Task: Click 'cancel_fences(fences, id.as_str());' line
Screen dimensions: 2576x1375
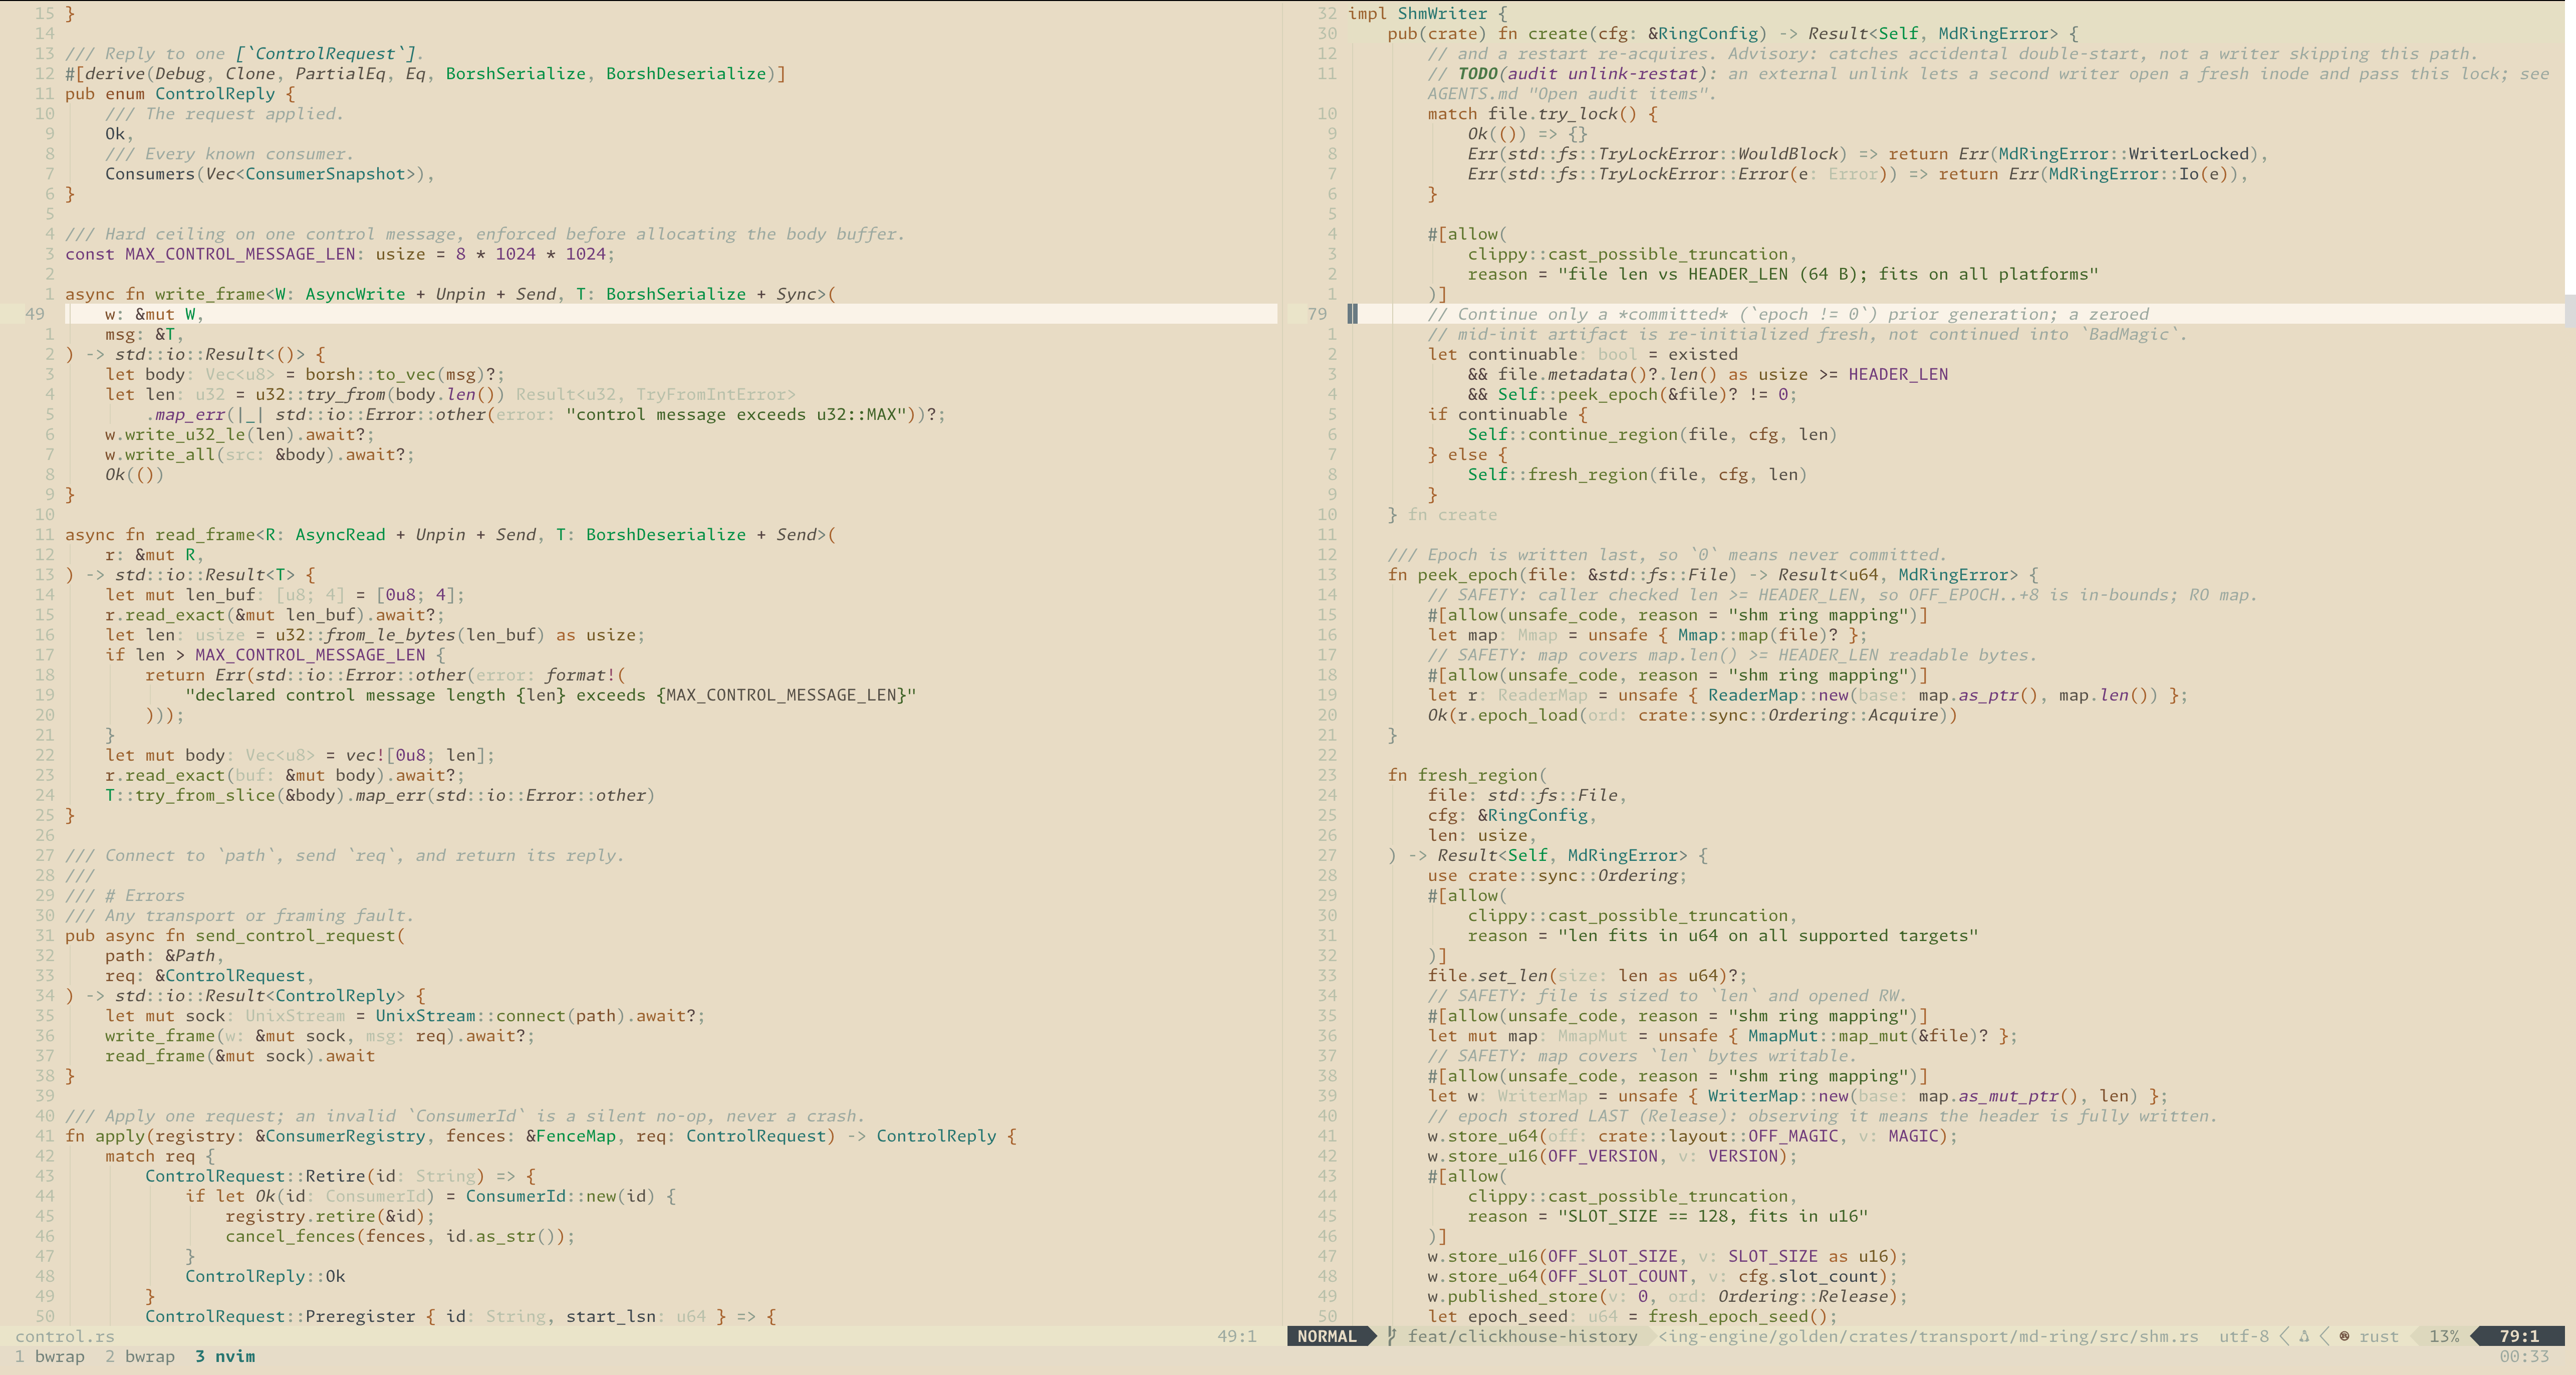Action: pos(400,1236)
